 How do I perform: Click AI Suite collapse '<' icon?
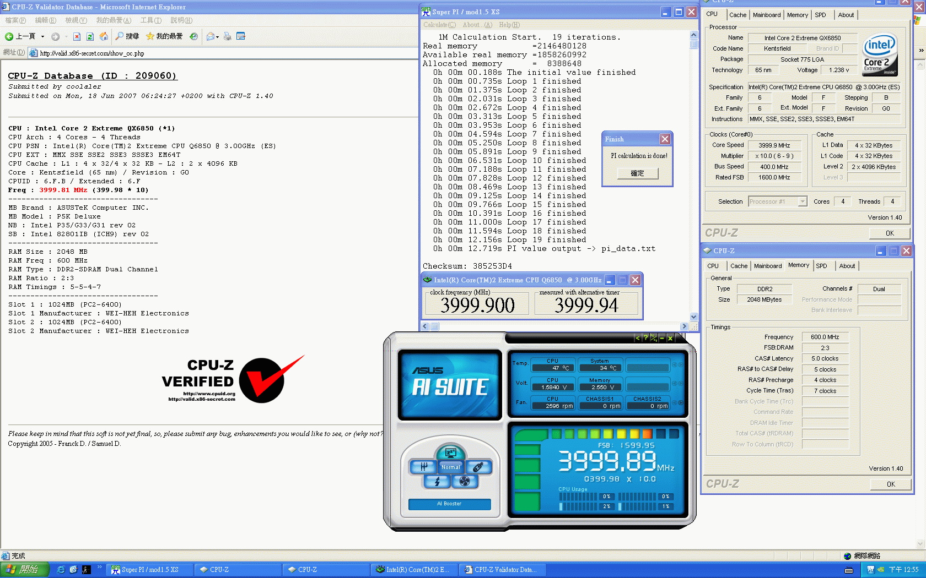click(x=637, y=338)
